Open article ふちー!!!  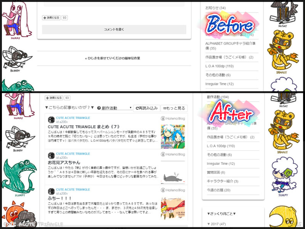tap(59, 198)
